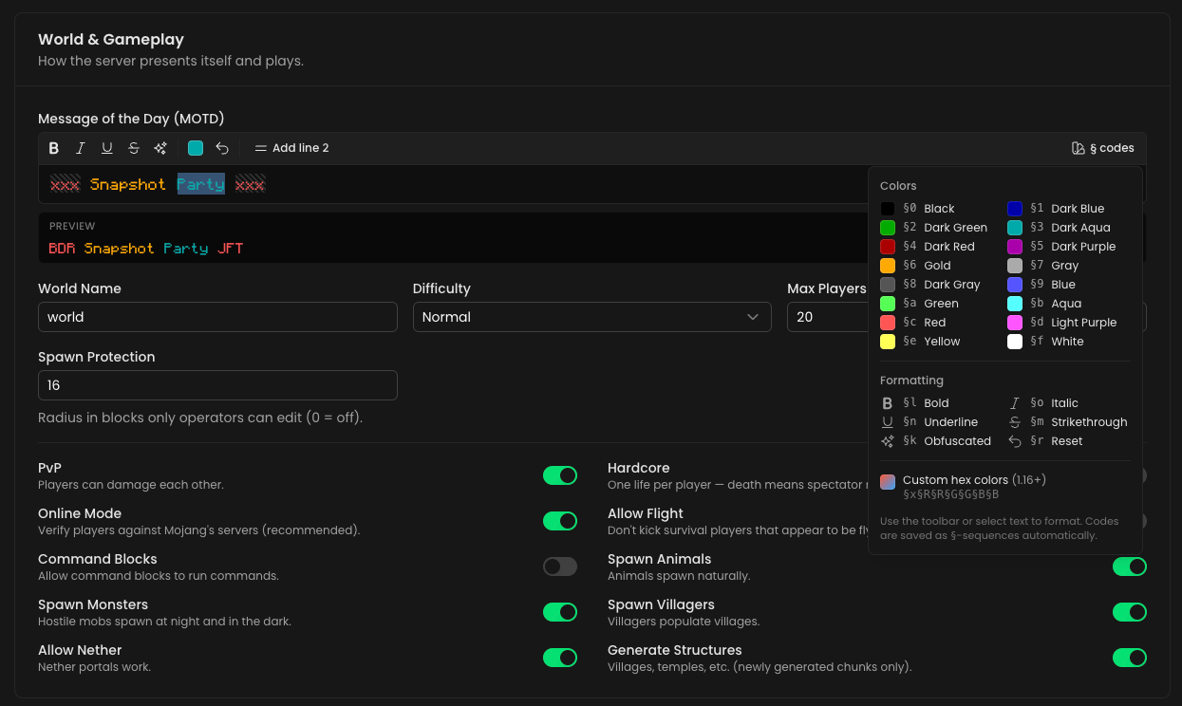Enable the Command Blocks switch
The width and height of the screenshot is (1182, 706).
(560, 567)
